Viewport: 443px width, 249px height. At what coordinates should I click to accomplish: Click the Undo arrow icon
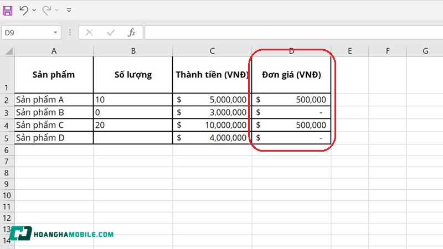(x=24, y=11)
